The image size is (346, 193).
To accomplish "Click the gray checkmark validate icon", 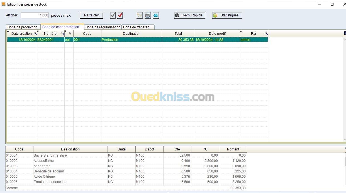I will (113, 15).
